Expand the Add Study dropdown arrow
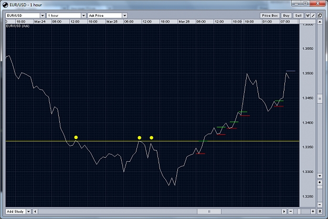The image size is (328, 219). (x=28, y=212)
